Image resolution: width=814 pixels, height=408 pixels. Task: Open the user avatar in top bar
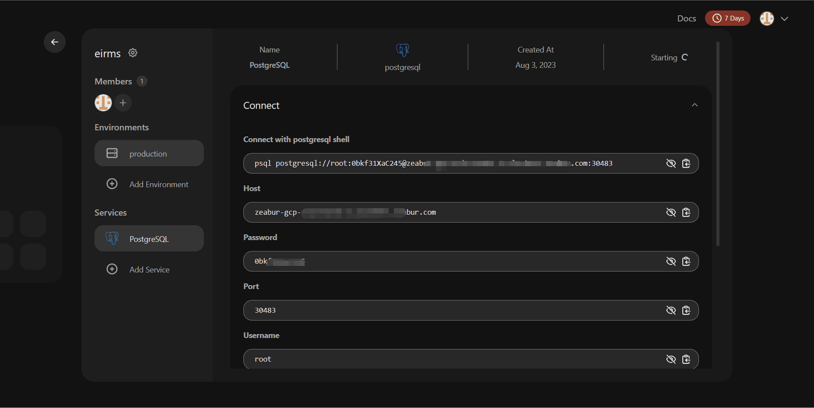click(767, 18)
